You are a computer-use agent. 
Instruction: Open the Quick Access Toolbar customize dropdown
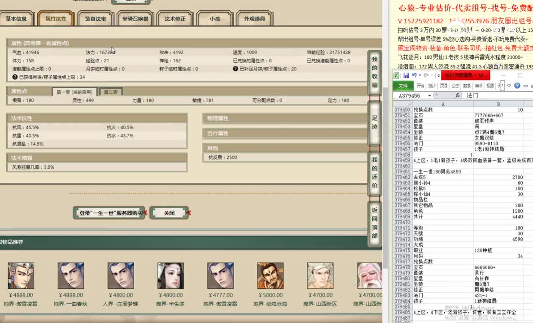point(438,75)
